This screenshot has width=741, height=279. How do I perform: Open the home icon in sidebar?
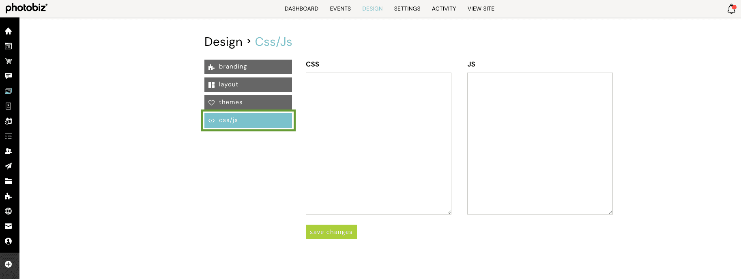[x=8, y=31]
